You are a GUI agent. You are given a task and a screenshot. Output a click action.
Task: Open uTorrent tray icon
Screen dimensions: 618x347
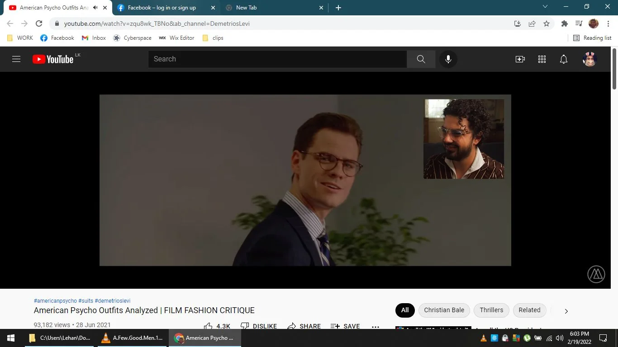pyautogui.click(x=527, y=338)
